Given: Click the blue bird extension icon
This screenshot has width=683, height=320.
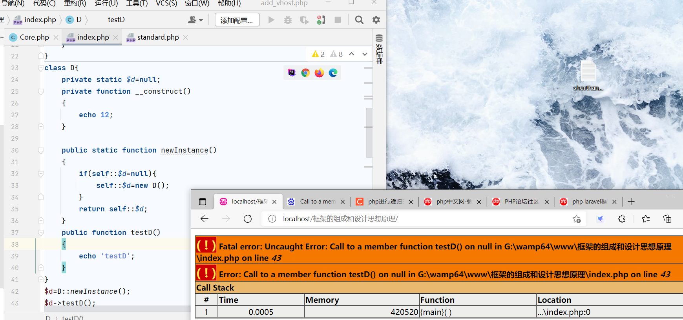Looking at the screenshot, I should [600, 219].
